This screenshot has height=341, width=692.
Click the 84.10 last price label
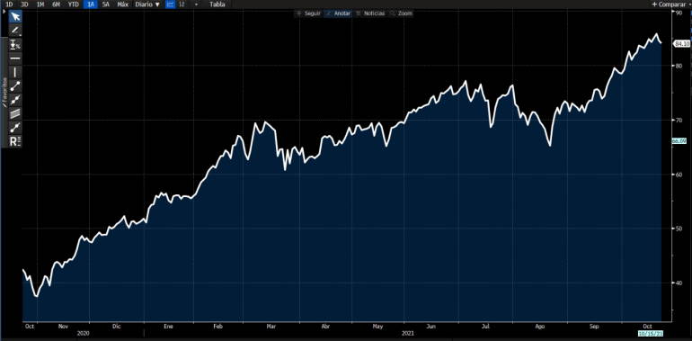point(682,44)
